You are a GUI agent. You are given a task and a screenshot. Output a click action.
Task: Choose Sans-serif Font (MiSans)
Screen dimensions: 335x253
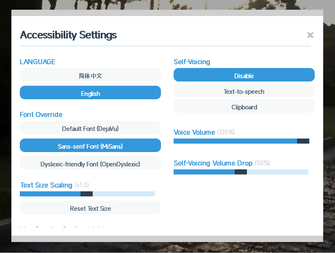tap(90, 147)
